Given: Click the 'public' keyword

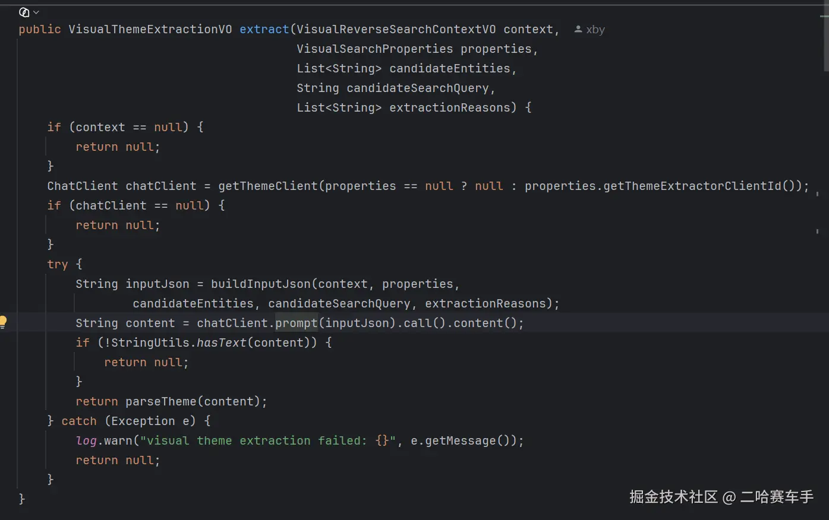Looking at the screenshot, I should (x=40, y=29).
